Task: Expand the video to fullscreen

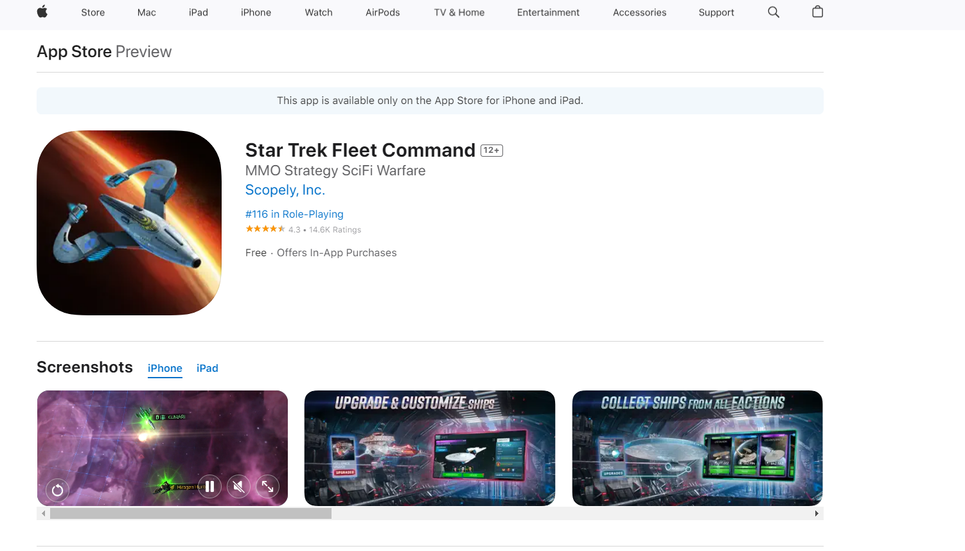Action: pyautogui.click(x=267, y=487)
